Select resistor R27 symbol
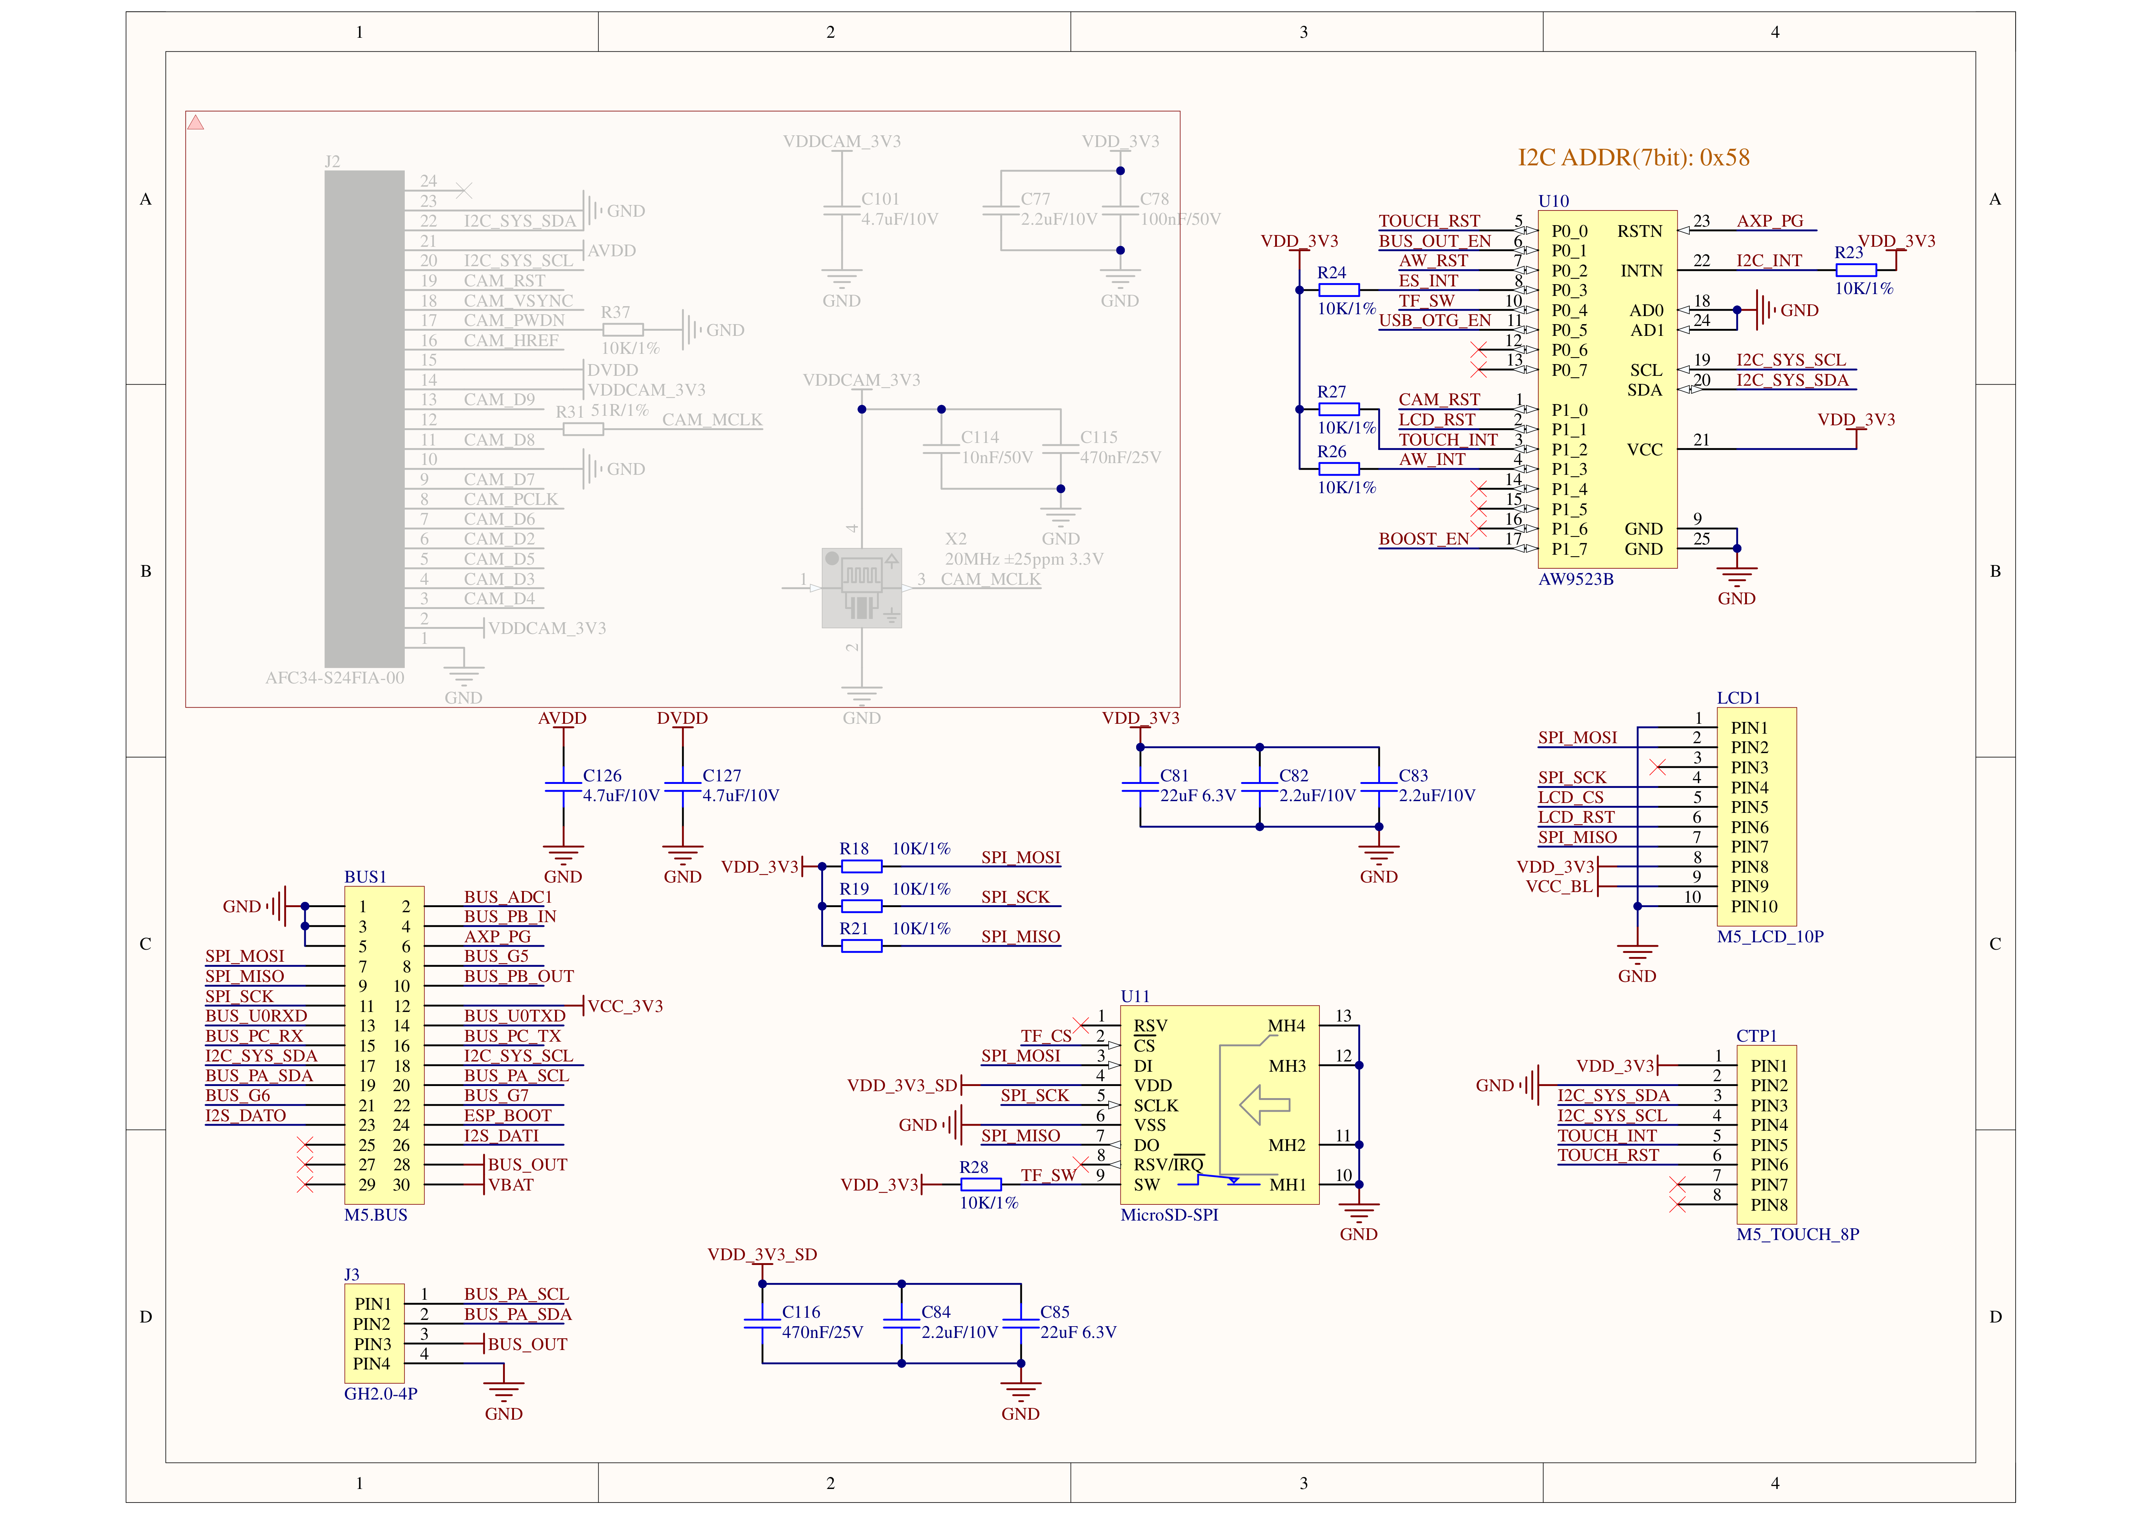The width and height of the screenshot is (2144, 1515). pos(1338,409)
